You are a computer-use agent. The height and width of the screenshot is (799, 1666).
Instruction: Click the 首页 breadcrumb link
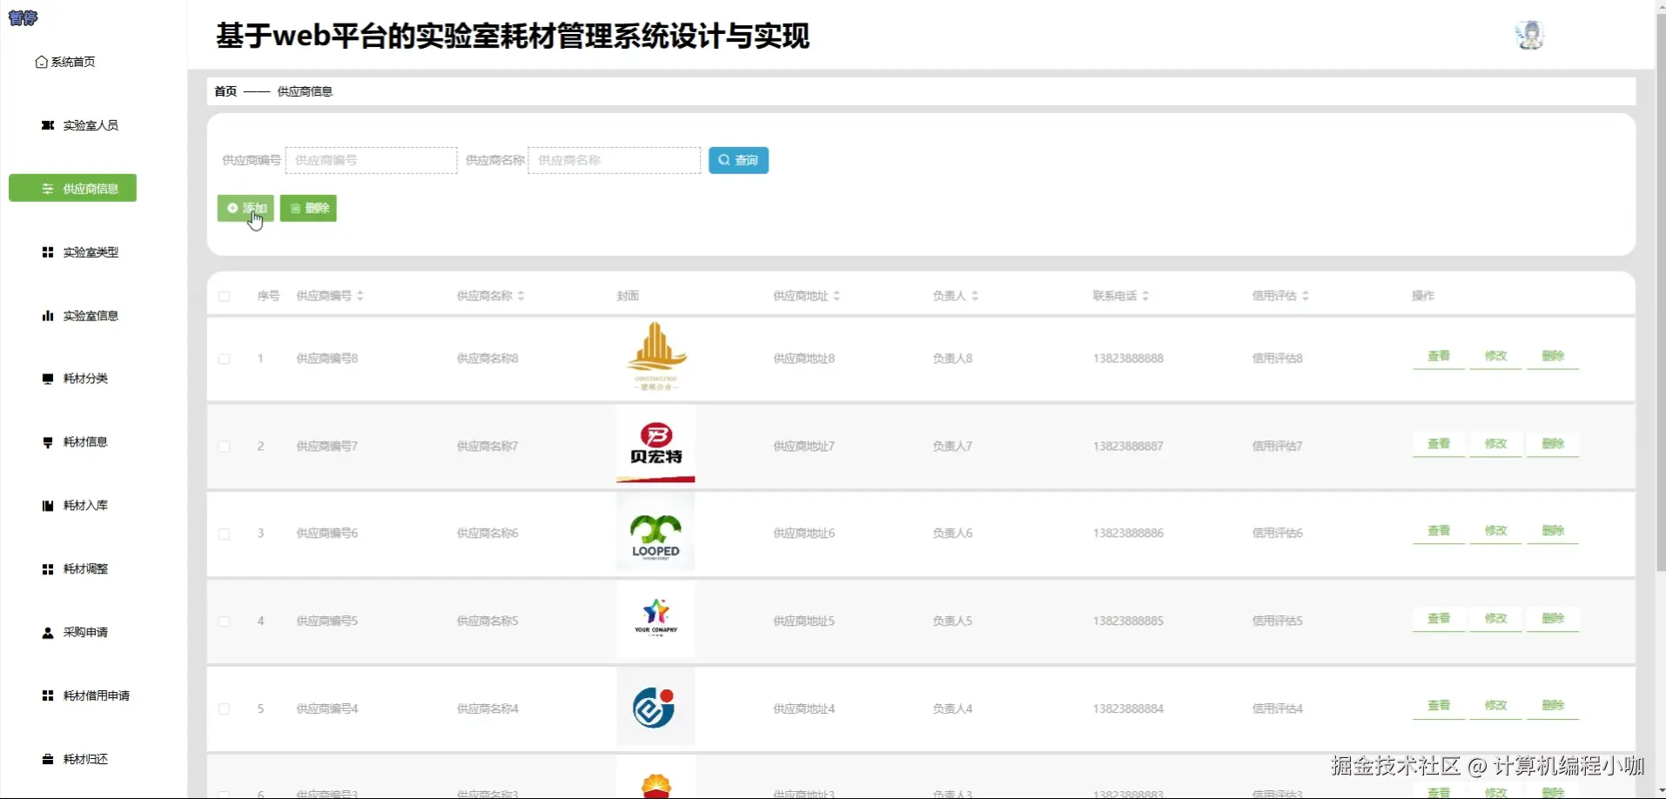(225, 91)
